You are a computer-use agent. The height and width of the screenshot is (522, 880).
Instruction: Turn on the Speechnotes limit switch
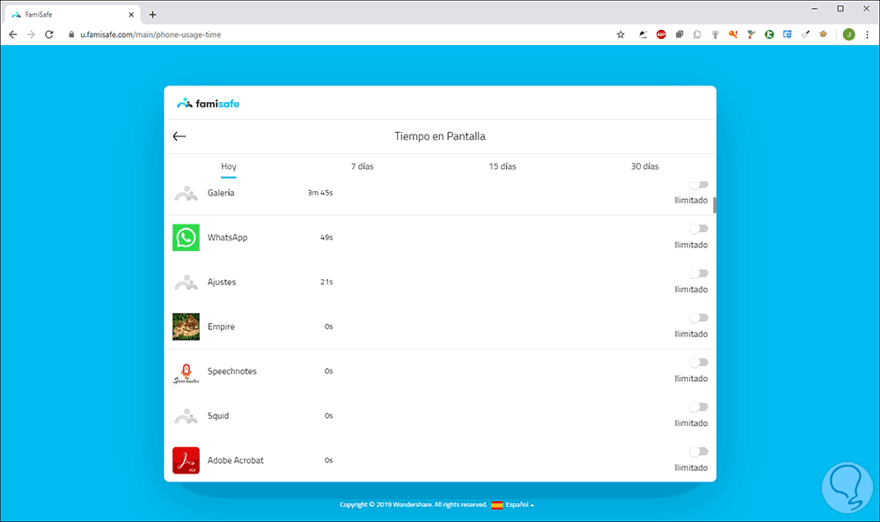tap(699, 362)
